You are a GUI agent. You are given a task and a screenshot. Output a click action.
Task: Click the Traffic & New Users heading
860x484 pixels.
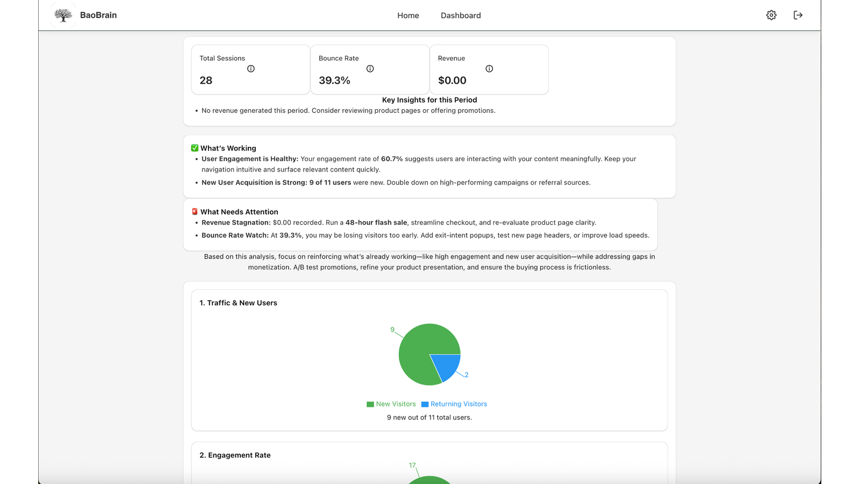point(238,302)
